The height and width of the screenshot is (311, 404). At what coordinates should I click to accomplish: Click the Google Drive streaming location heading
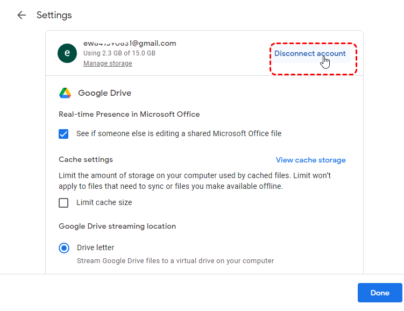pos(117,226)
